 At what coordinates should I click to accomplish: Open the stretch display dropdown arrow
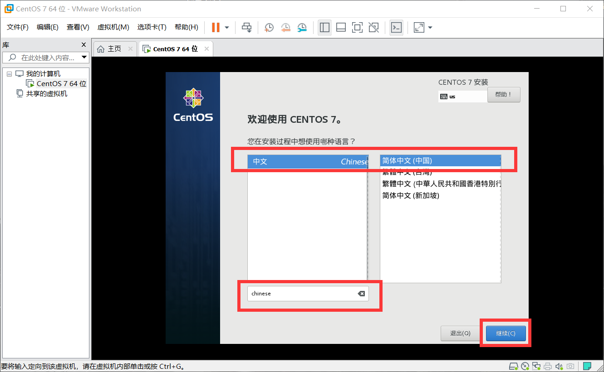click(x=430, y=28)
